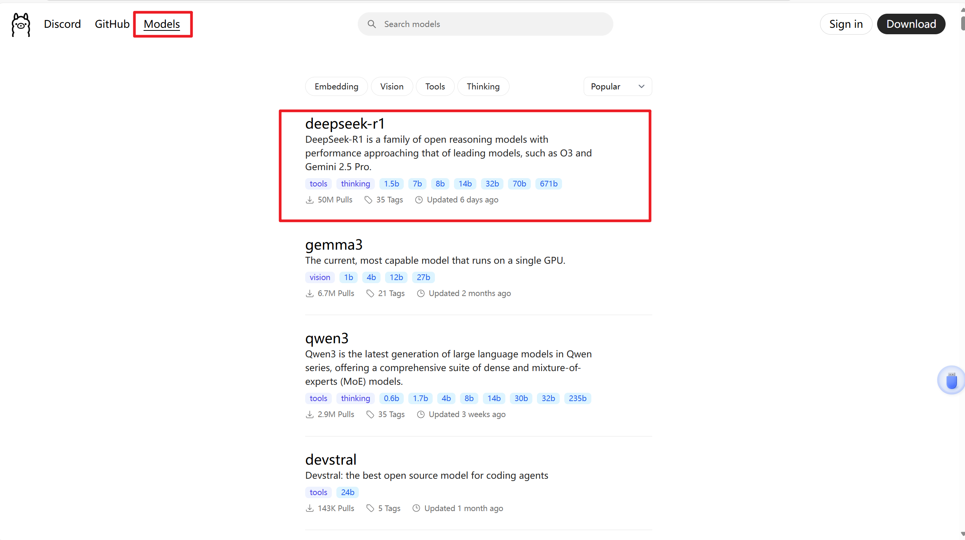The height and width of the screenshot is (540, 965).
Task: Select the 27b size of gemma3
Action: [424, 277]
